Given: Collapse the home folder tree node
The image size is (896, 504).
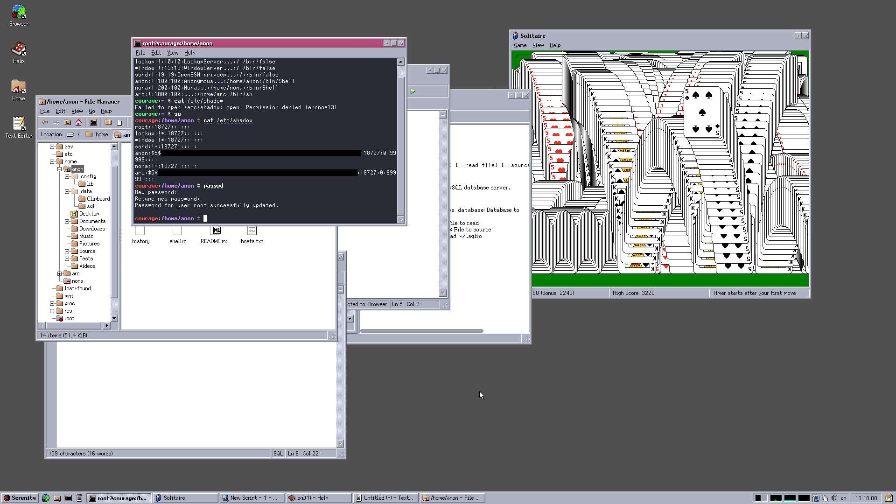Looking at the screenshot, I should pos(52,161).
